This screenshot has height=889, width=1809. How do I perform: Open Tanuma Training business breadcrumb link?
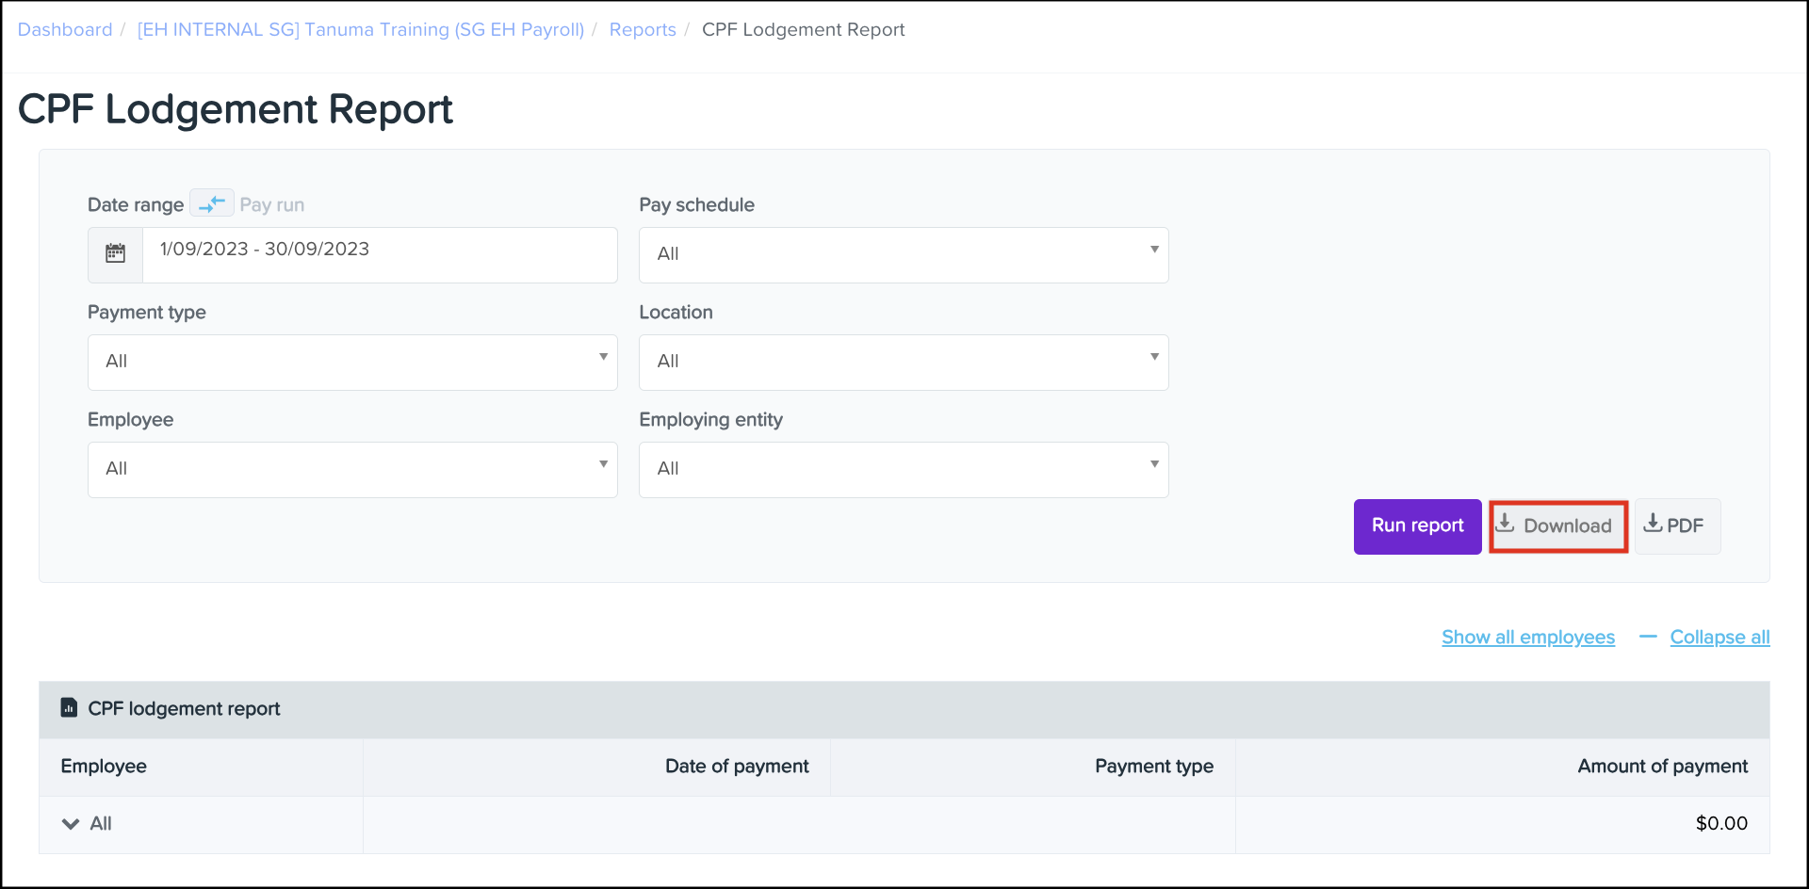(x=361, y=30)
